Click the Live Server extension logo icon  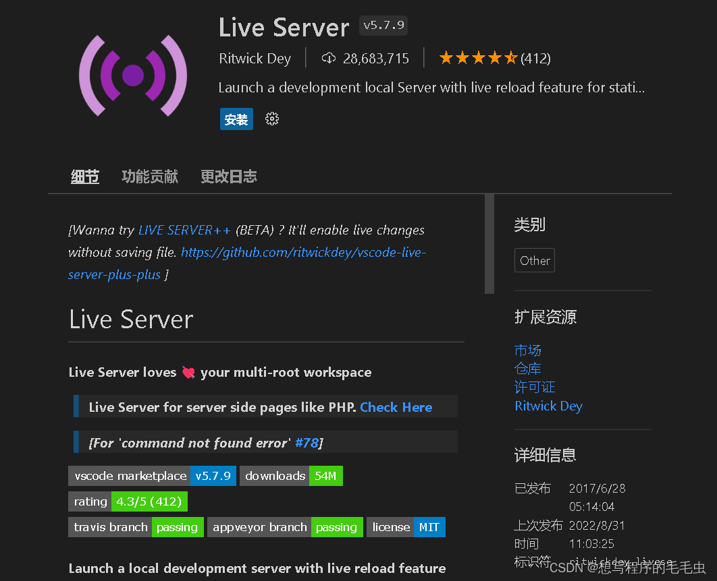[133, 75]
